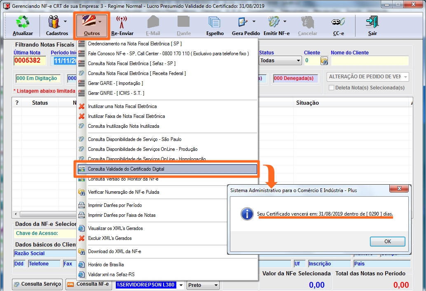The height and width of the screenshot is (291, 426).
Task: Enable Deleta Nota(s) Selecionada(s) checkbox
Action: [331, 87]
